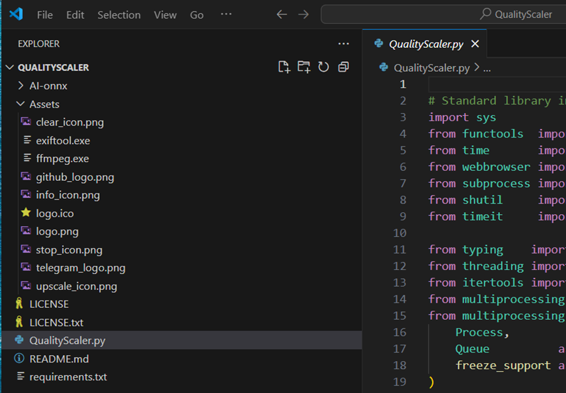This screenshot has height=393, width=566.
Task: Collapse the QUALITYSCALER workspace root
Action: 9,66
